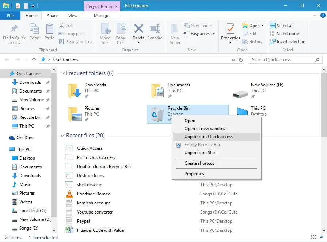Viewport: 327px width, 242px height.
Task: Select Unpin from Start
Action: click(216, 153)
